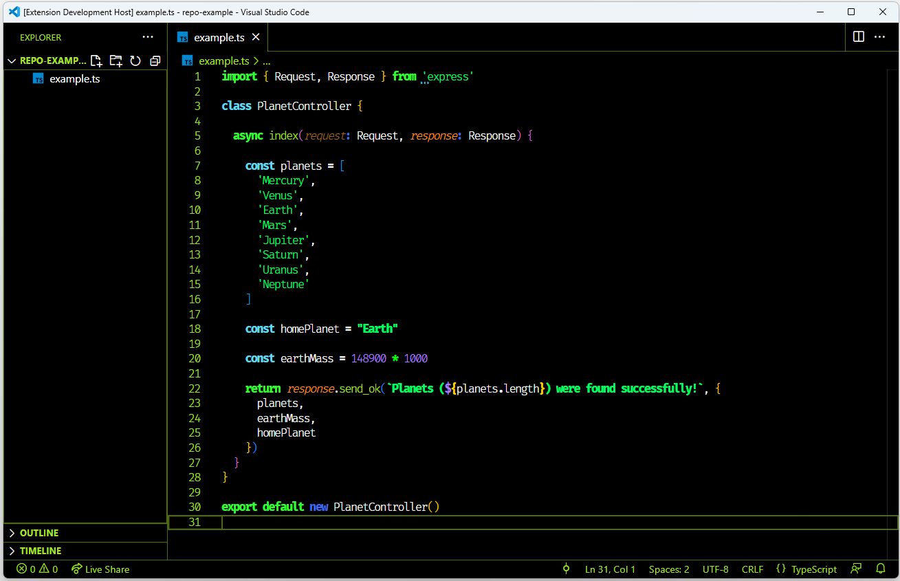The width and height of the screenshot is (900, 581).
Task: Open the accessibility feedback smiley icon
Action: (x=856, y=569)
